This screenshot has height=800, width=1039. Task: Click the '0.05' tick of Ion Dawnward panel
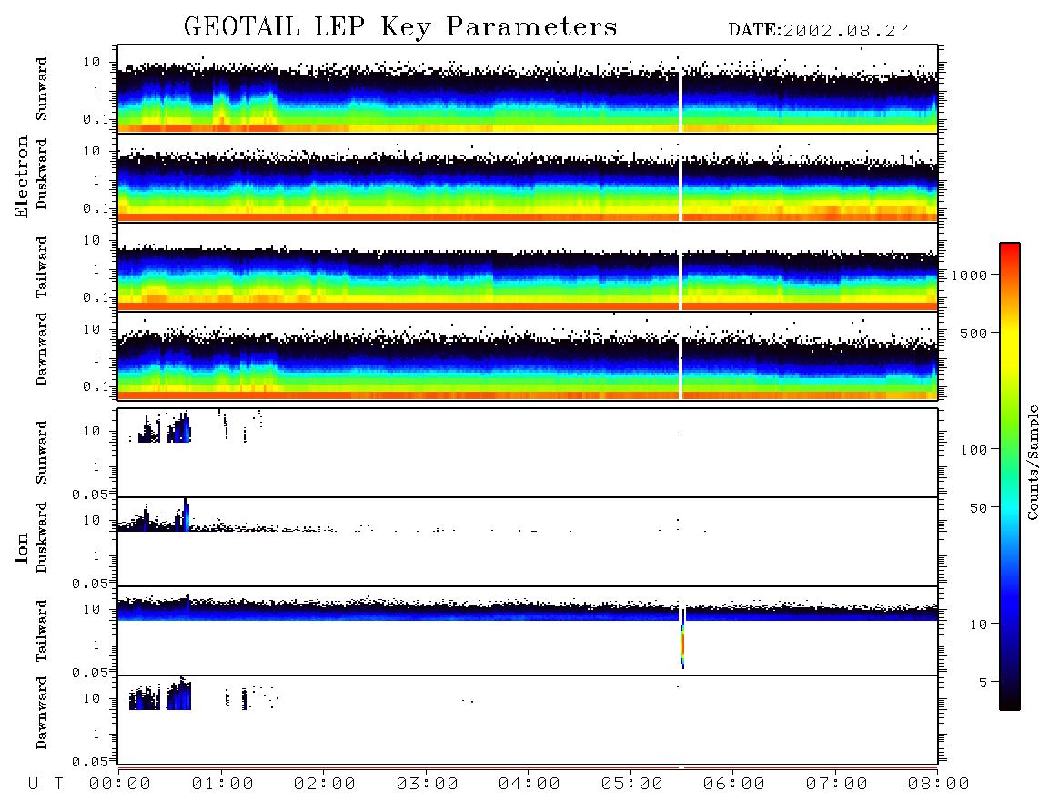tap(89, 762)
